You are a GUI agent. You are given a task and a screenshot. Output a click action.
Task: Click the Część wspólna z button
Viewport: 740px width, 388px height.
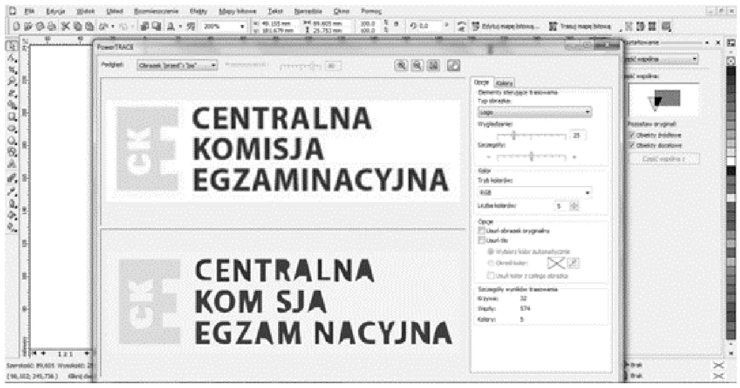pos(665,159)
